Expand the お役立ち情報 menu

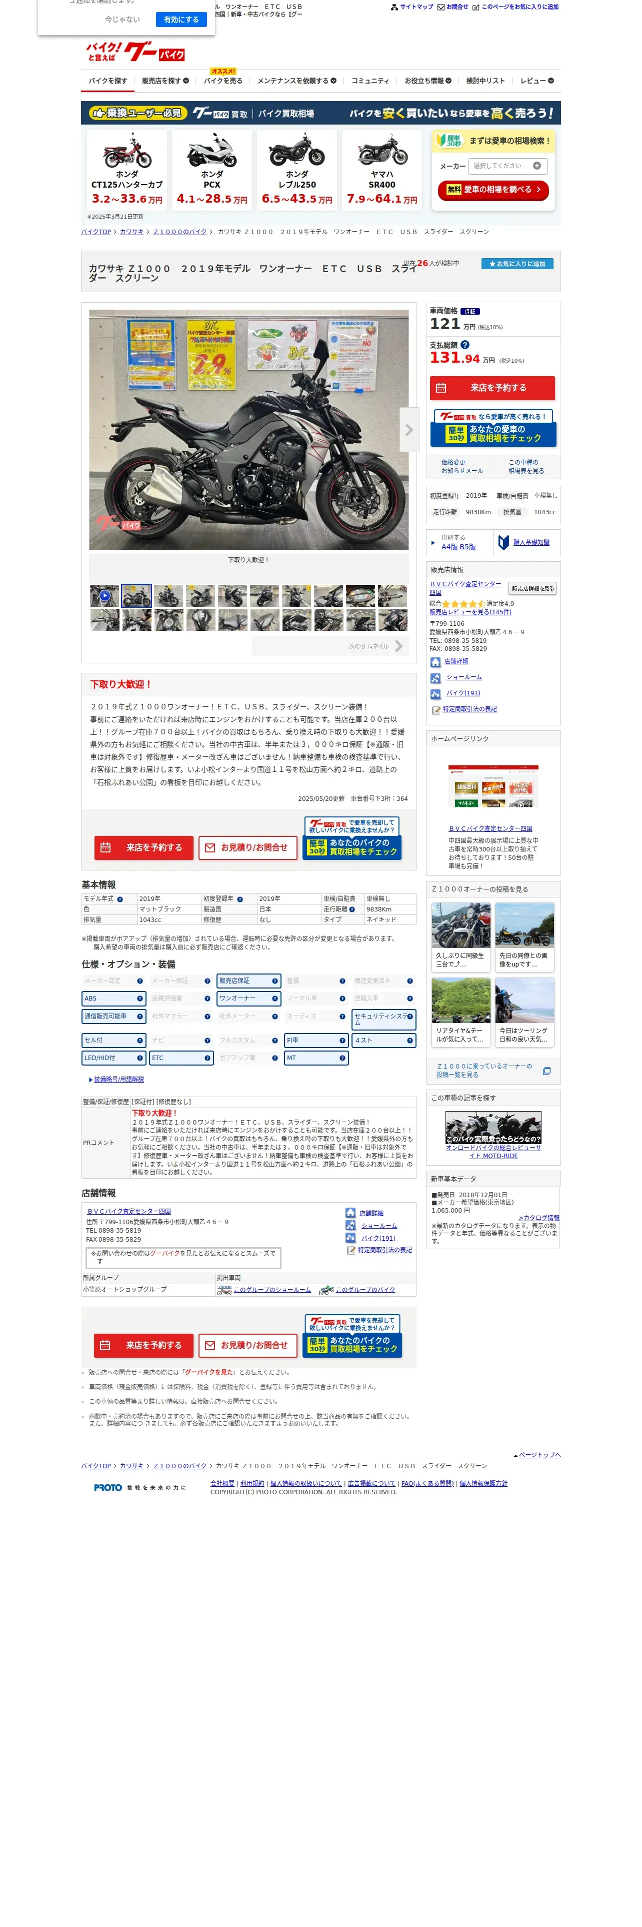(428, 81)
